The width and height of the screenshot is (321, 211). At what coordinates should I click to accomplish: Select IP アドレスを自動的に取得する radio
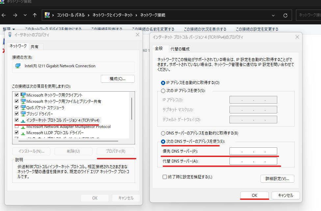click(x=163, y=83)
